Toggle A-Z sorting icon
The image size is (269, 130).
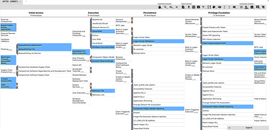click(x=209, y=7)
